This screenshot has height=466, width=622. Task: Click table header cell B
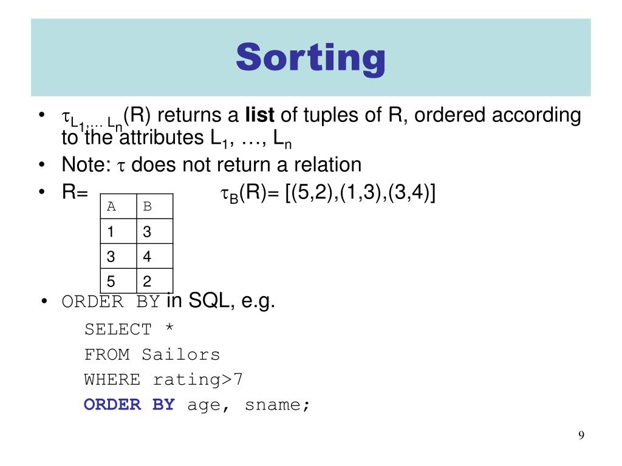point(155,206)
